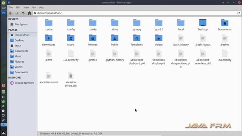Viewport: 242px width, 136px height.
Task: Open the Go menu
Action: pyautogui.click(x=34, y=8)
